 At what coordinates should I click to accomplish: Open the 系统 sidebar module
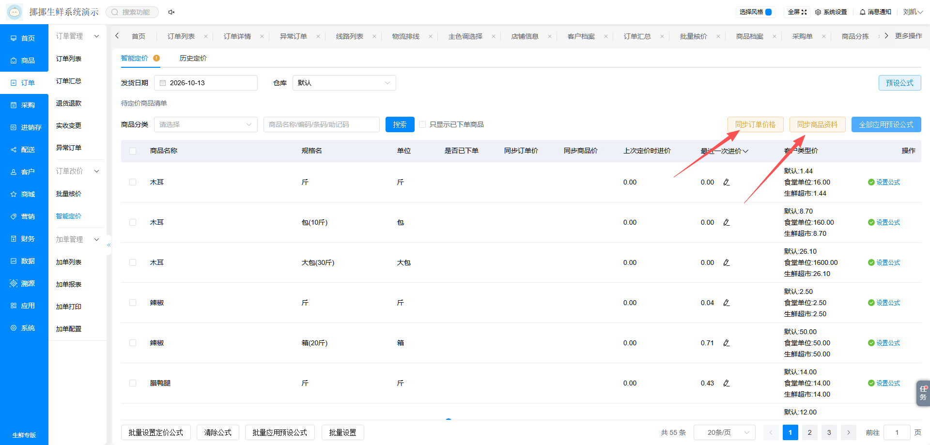click(23, 328)
